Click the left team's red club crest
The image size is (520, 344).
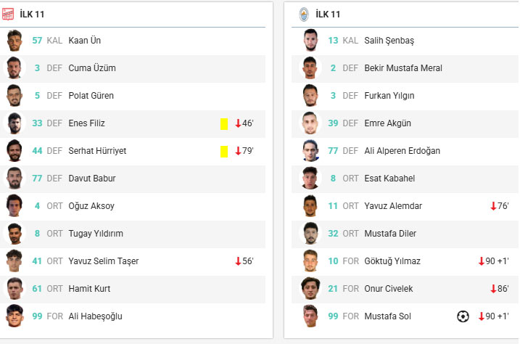tap(9, 14)
